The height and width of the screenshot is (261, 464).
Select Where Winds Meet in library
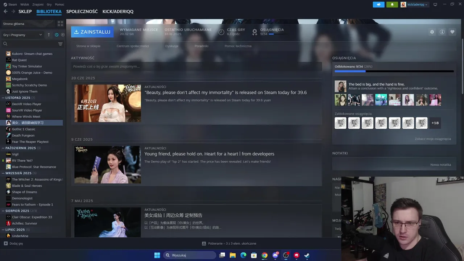click(26, 116)
